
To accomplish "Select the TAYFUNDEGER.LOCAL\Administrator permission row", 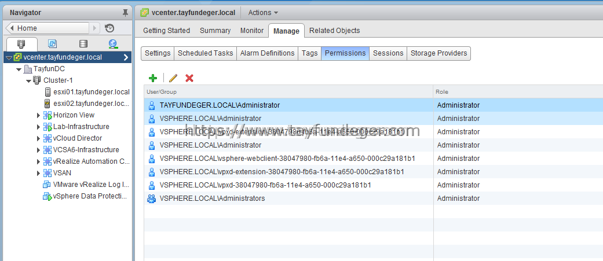I will click(374, 105).
